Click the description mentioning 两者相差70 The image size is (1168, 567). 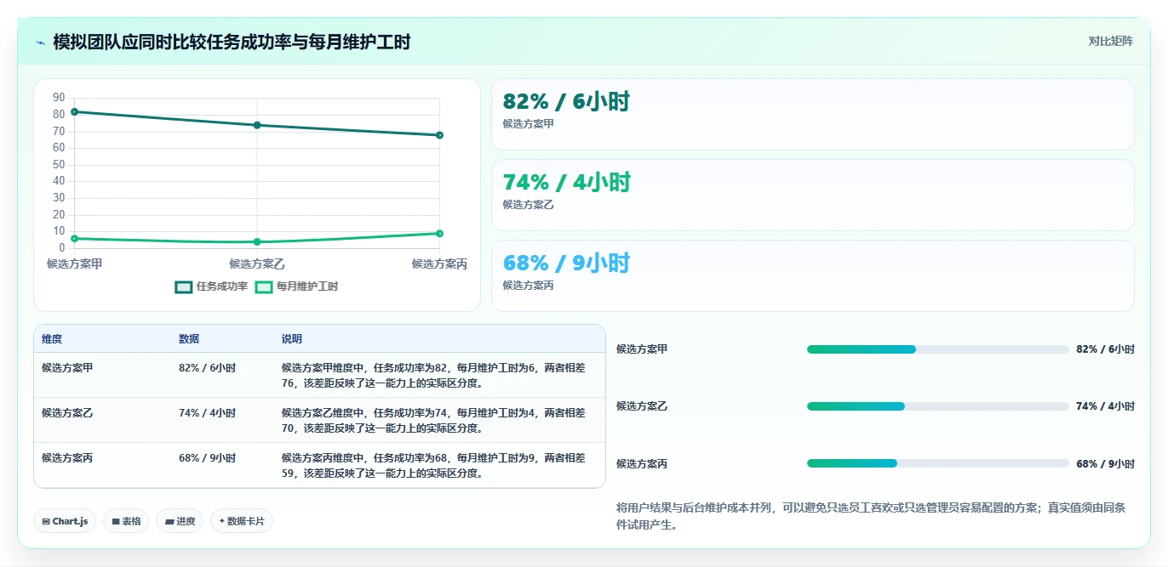(x=433, y=421)
